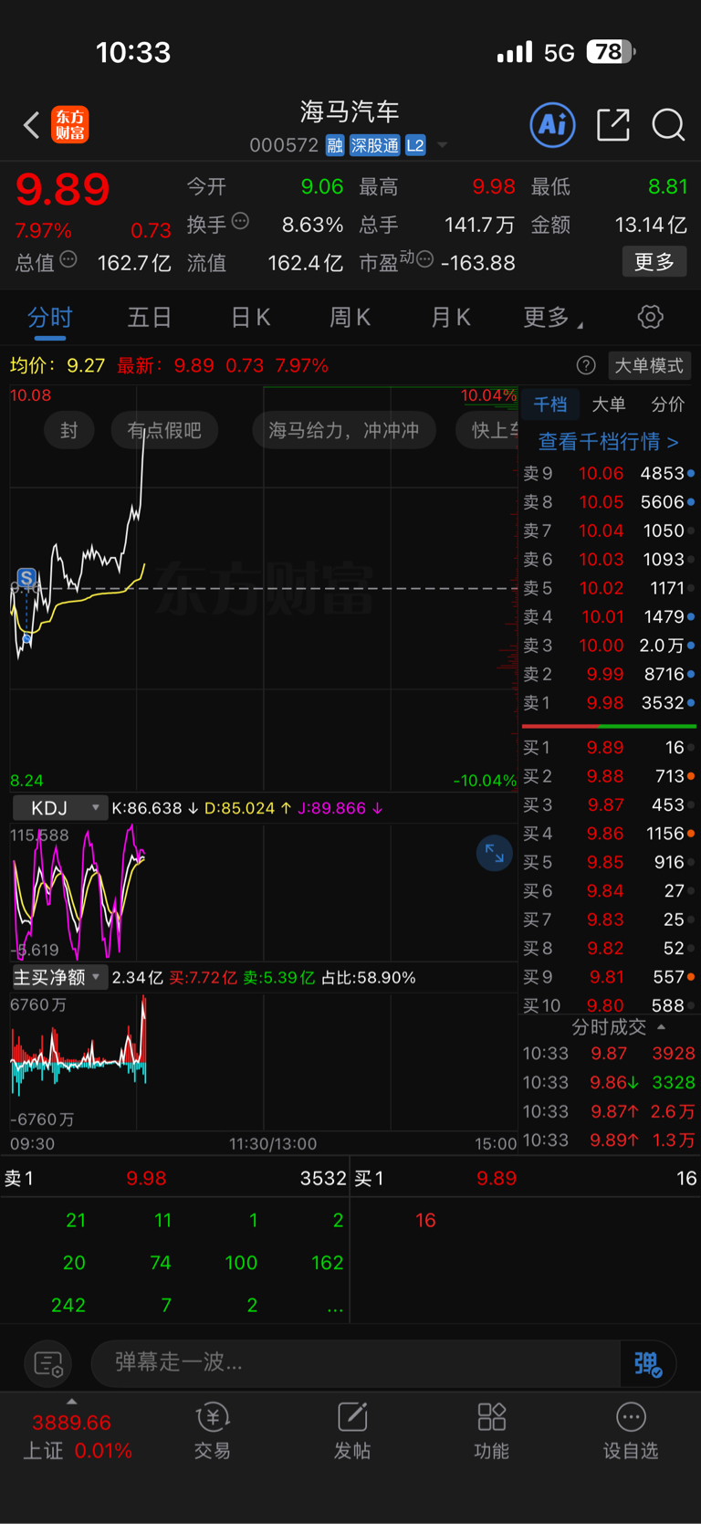Tap the 东方财富 orange logo
701x1524 pixels.
[x=70, y=124]
